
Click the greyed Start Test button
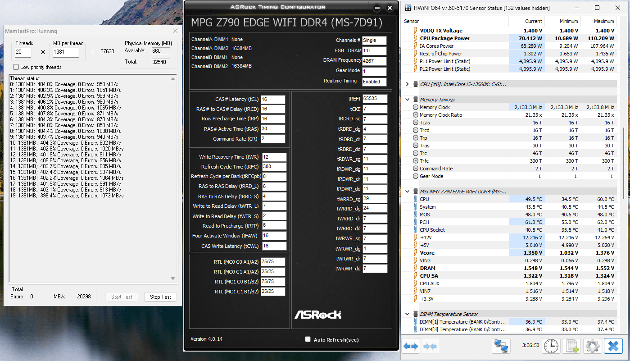tap(122, 297)
